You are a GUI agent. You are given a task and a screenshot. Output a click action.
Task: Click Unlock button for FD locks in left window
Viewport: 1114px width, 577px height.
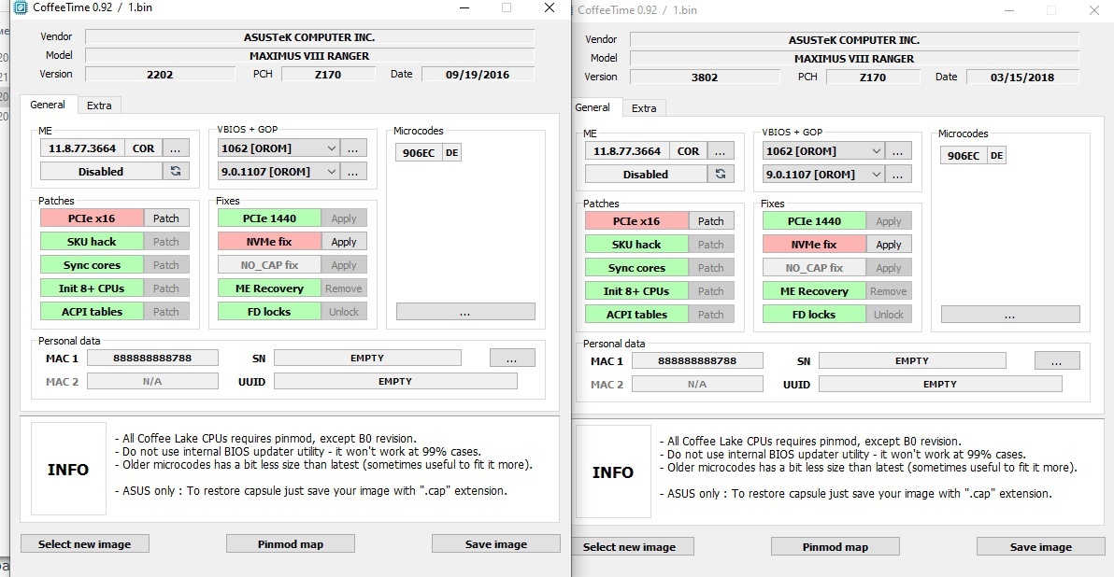coord(344,312)
